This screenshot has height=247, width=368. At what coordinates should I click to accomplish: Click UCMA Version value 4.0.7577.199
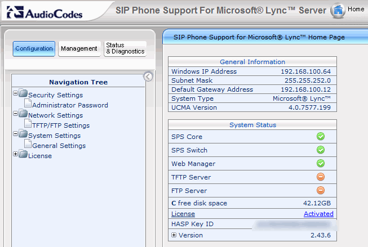click(x=309, y=107)
